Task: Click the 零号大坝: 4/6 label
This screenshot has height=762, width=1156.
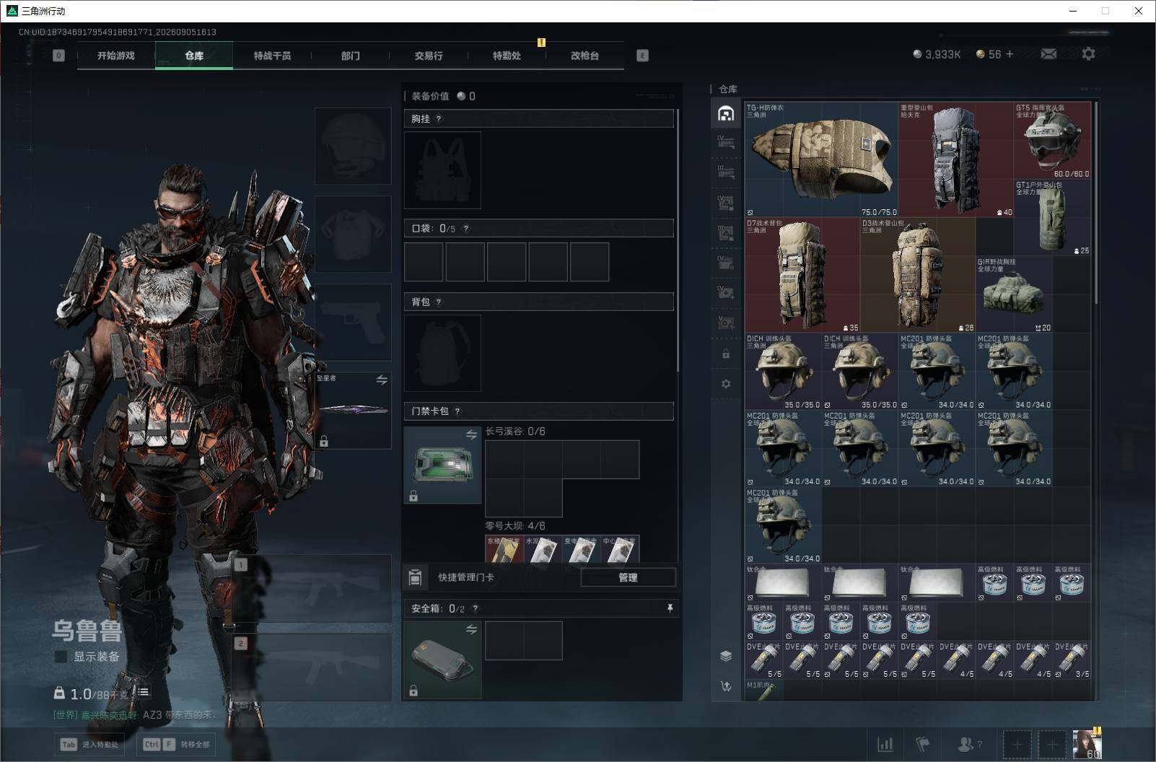Action: click(x=515, y=526)
